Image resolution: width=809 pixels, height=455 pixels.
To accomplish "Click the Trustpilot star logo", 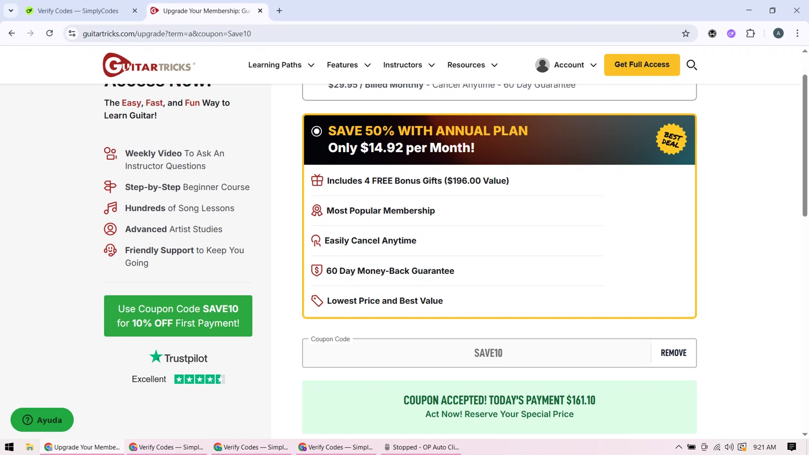I will click(x=156, y=357).
